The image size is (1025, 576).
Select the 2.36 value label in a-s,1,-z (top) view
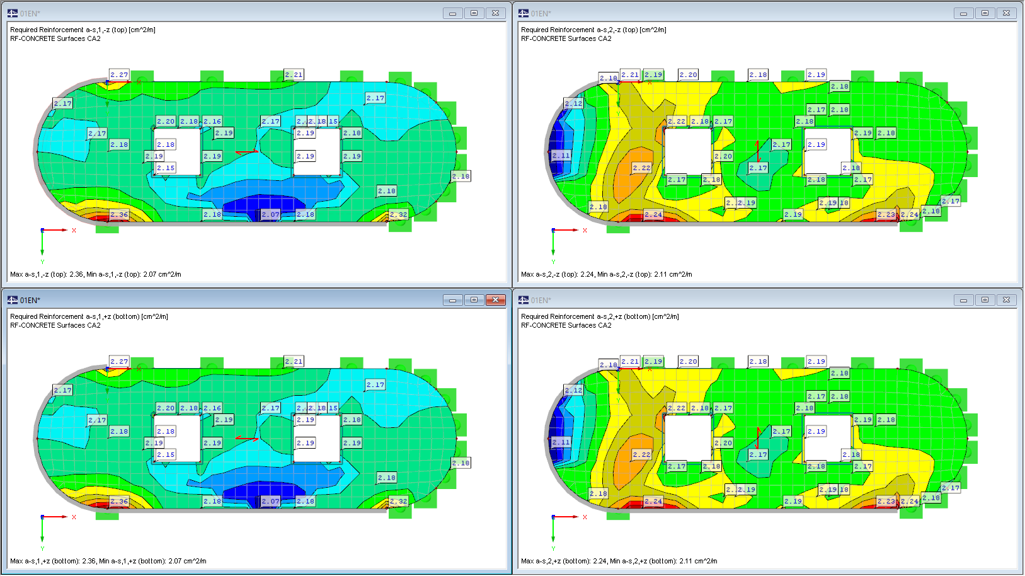tap(119, 215)
